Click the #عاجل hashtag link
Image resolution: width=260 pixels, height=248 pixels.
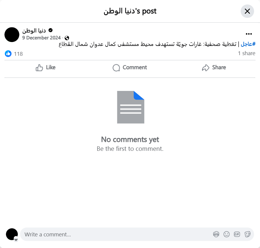click(248, 44)
